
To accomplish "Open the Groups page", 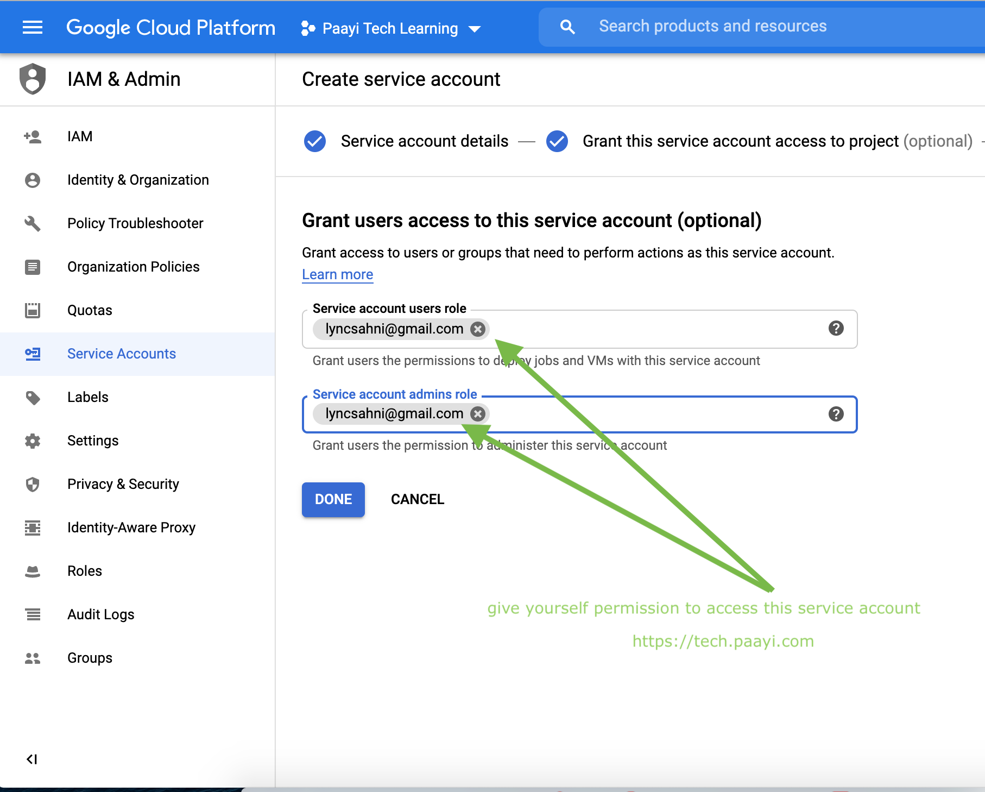I will coord(137,658).
